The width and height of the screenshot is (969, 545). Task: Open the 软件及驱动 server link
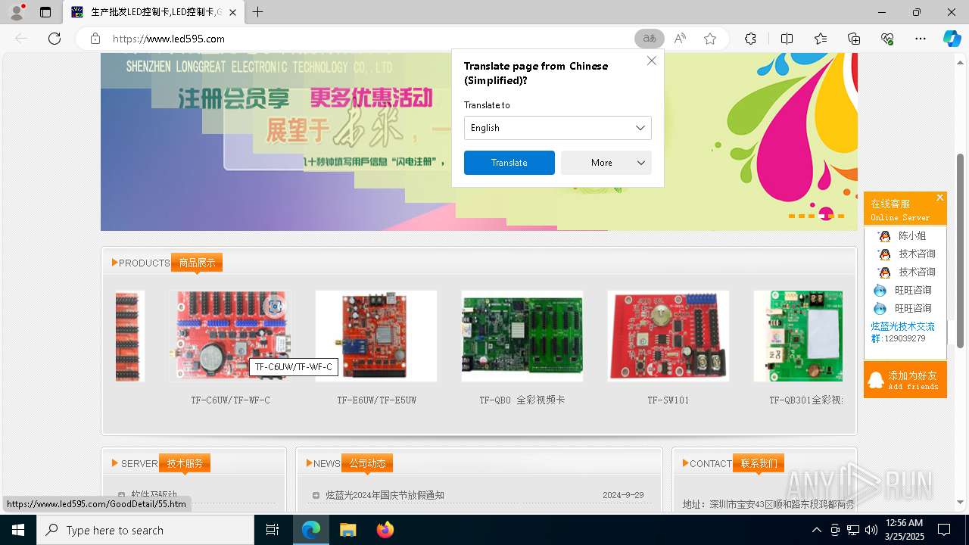154,495
